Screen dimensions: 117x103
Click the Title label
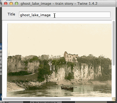coord(11,14)
